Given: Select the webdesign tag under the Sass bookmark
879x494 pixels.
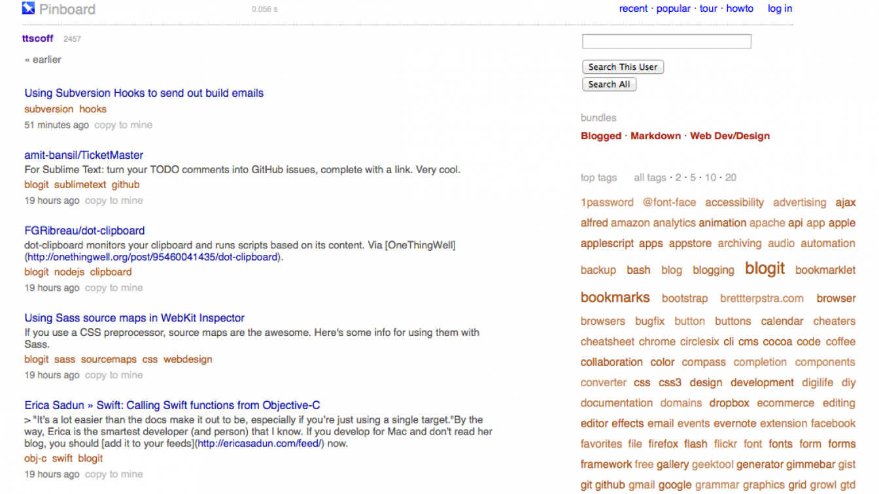Looking at the screenshot, I should click(x=188, y=359).
